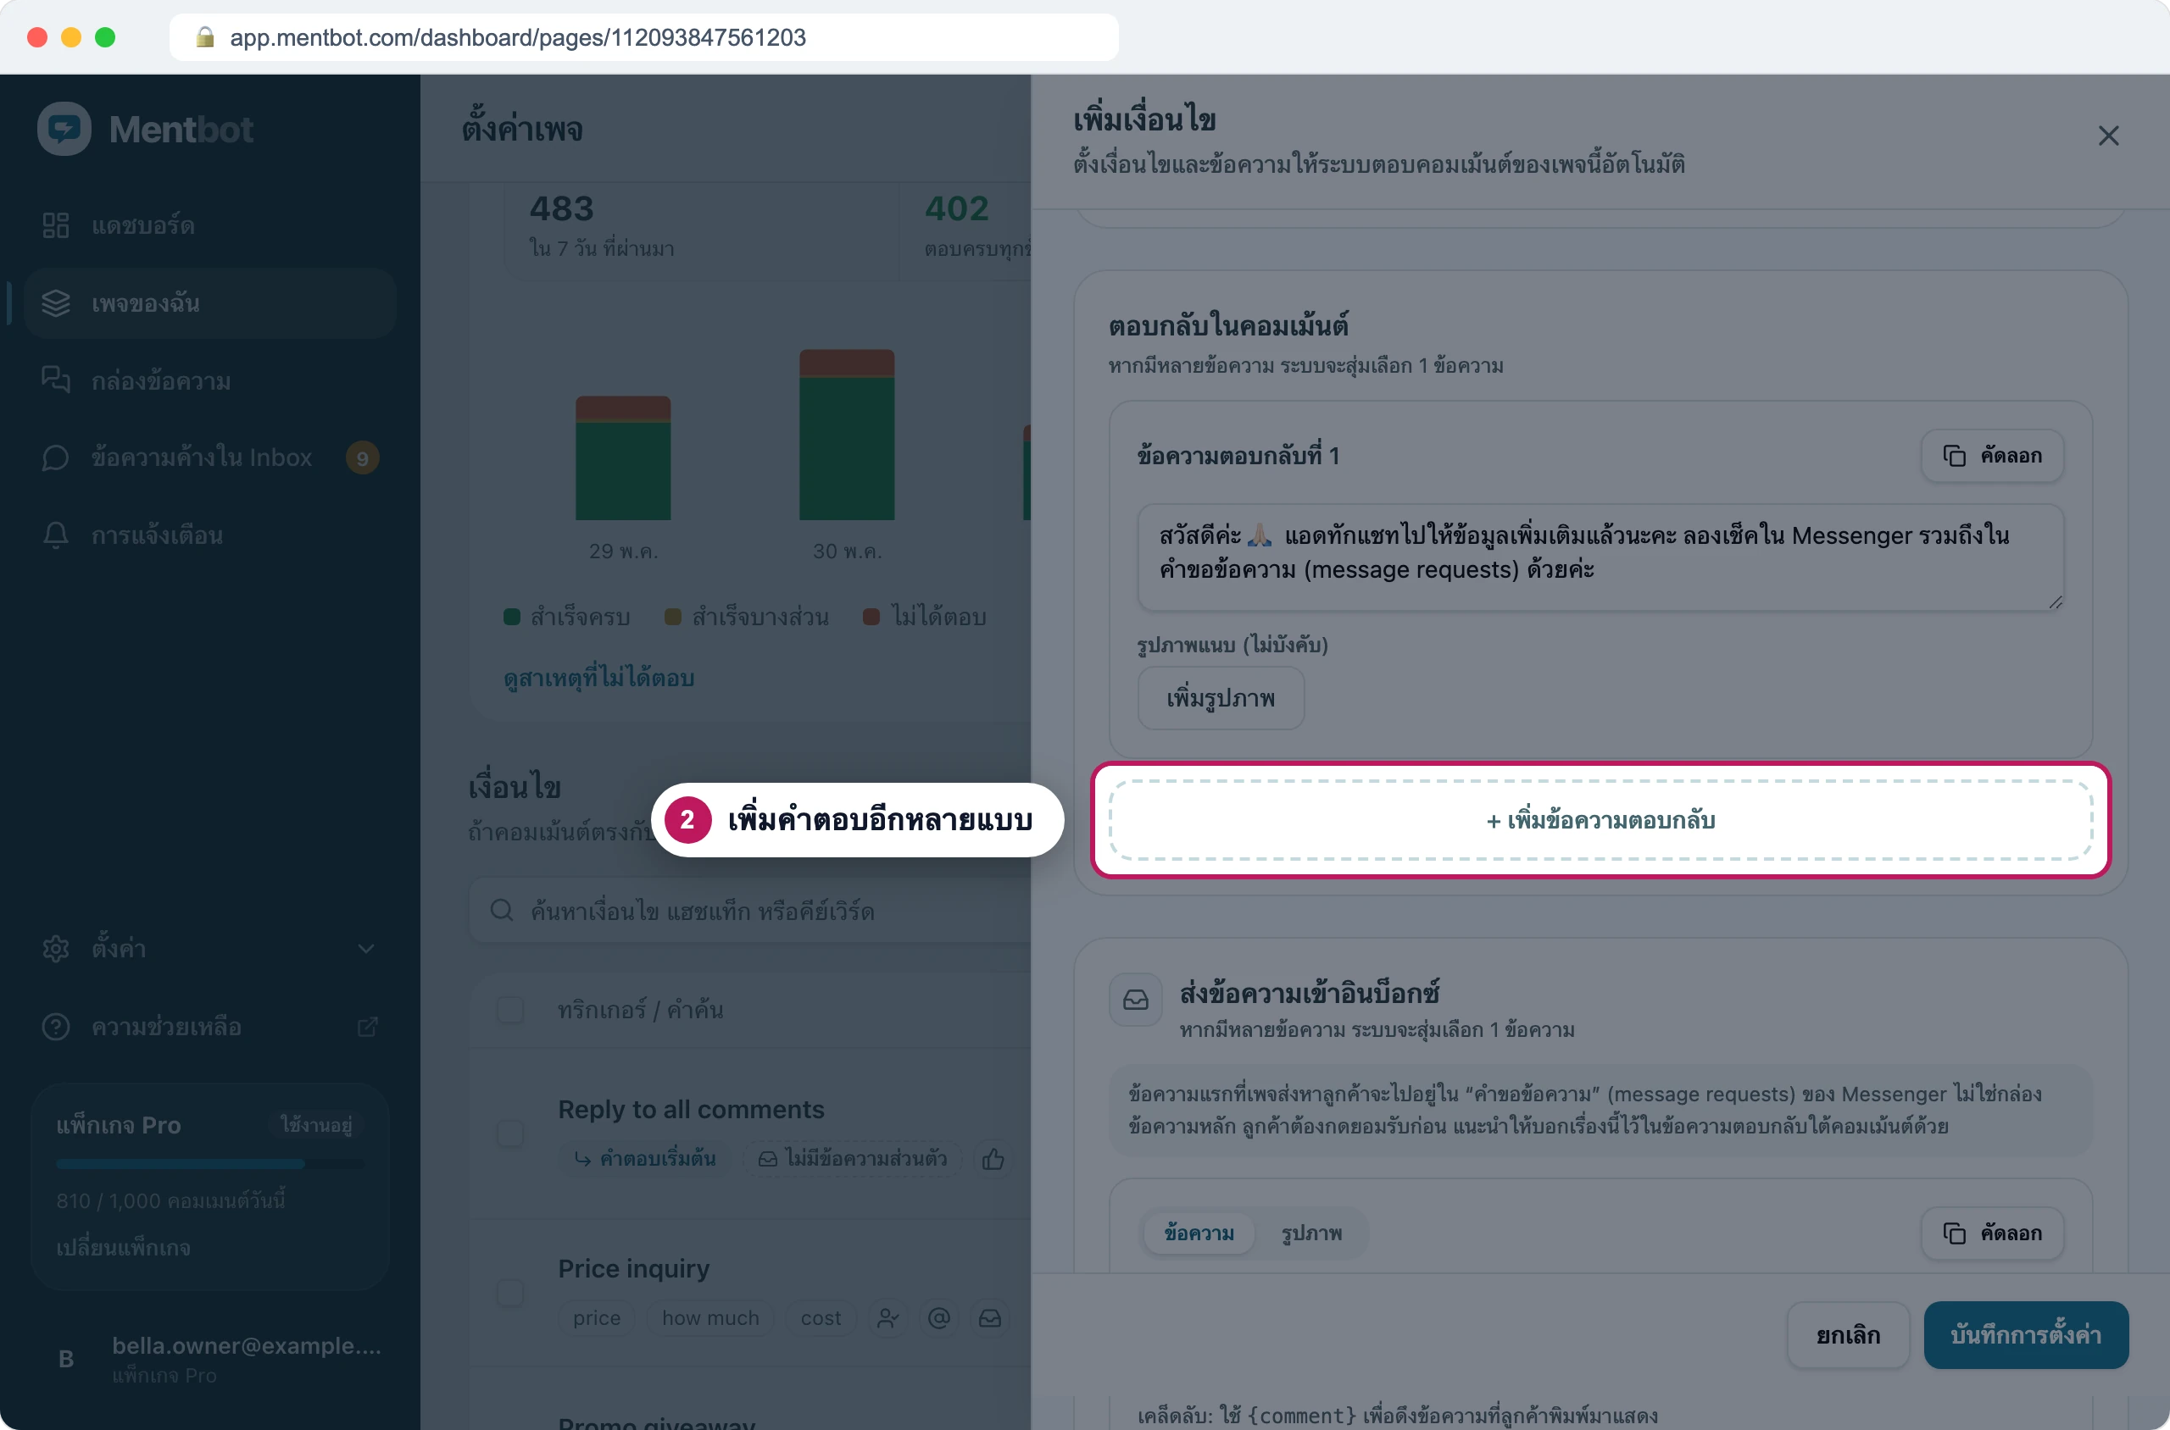Click the external link icon beside ความช่วยเหลือ
The image size is (2170, 1430).
tap(367, 1027)
